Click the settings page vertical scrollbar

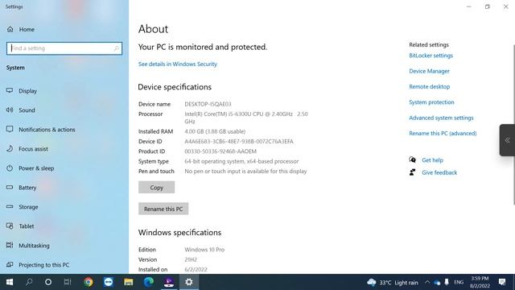(513, 124)
